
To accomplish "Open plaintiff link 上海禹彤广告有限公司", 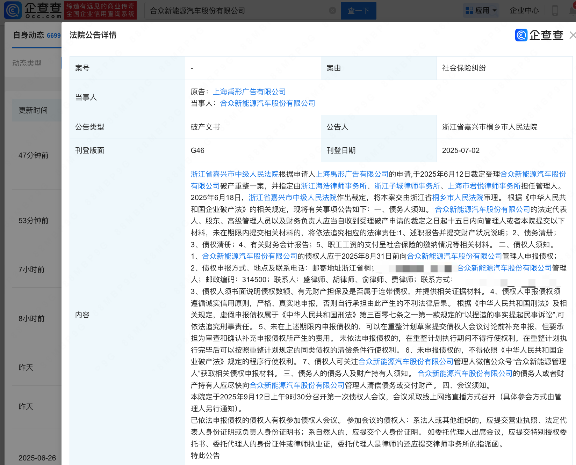I will tap(249, 92).
